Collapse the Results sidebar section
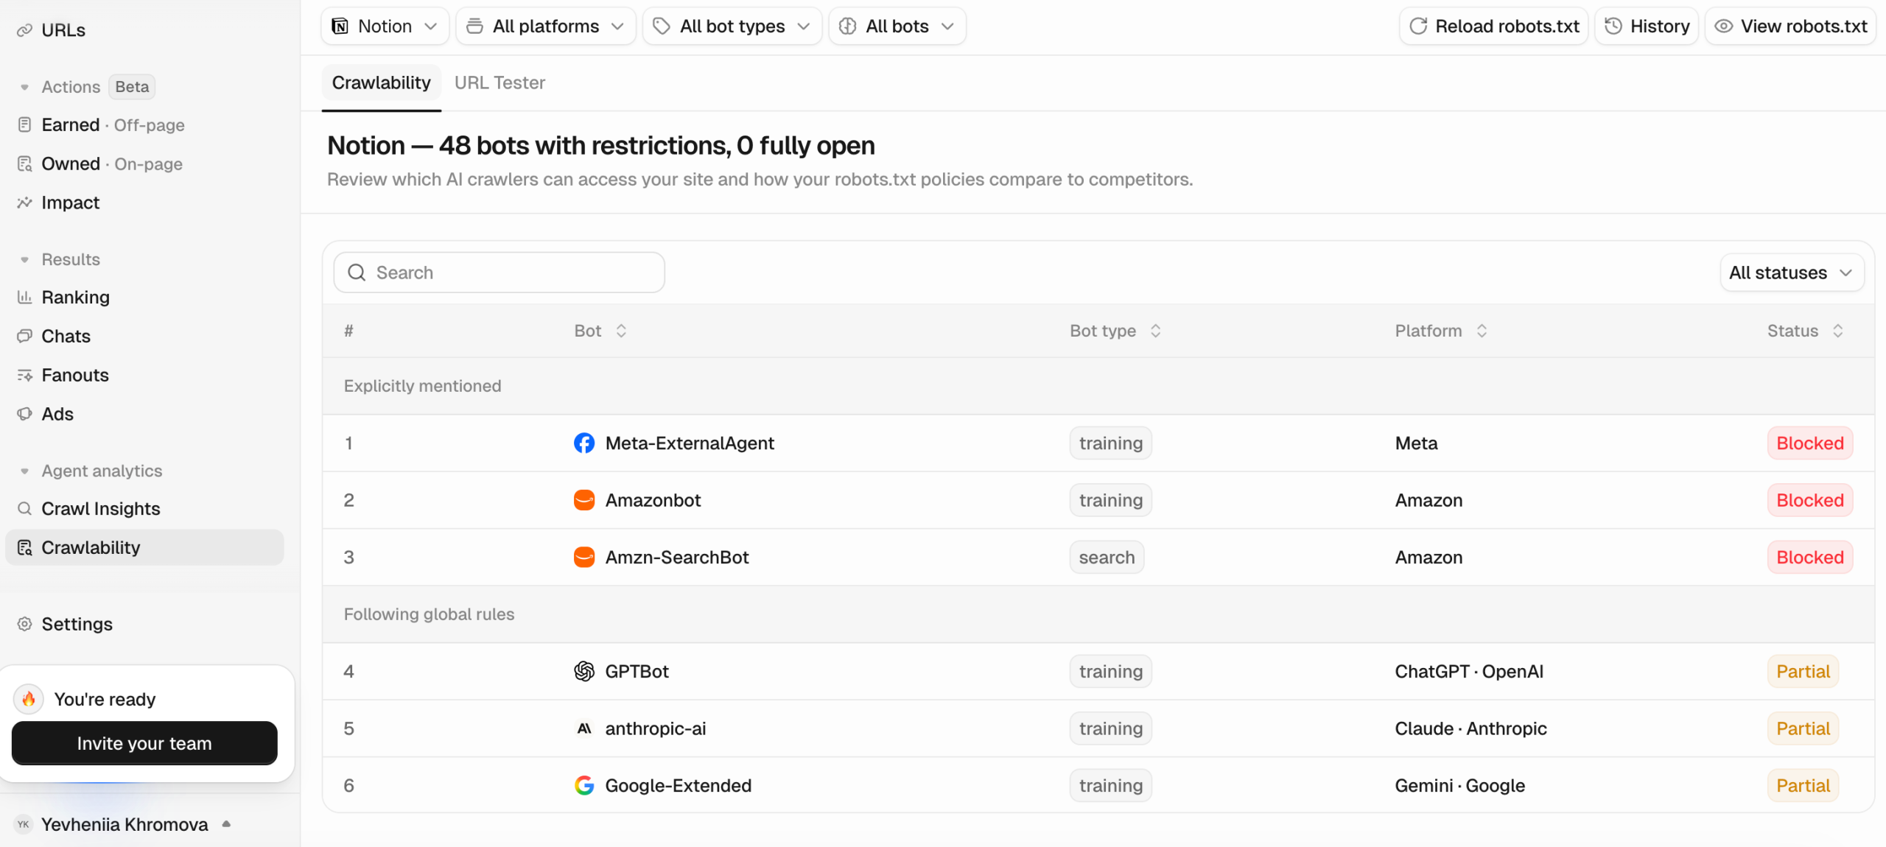 24,259
